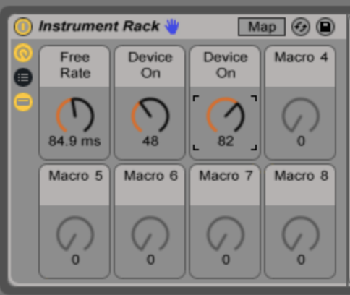Toggle the Show/Hide Macro Controls button
The height and width of the screenshot is (295, 350).
(x=23, y=53)
